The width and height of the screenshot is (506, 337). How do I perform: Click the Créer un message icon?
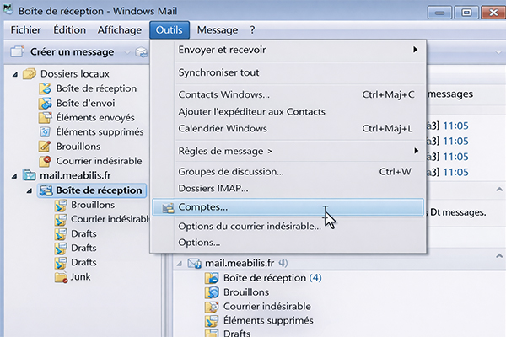(x=17, y=51)
